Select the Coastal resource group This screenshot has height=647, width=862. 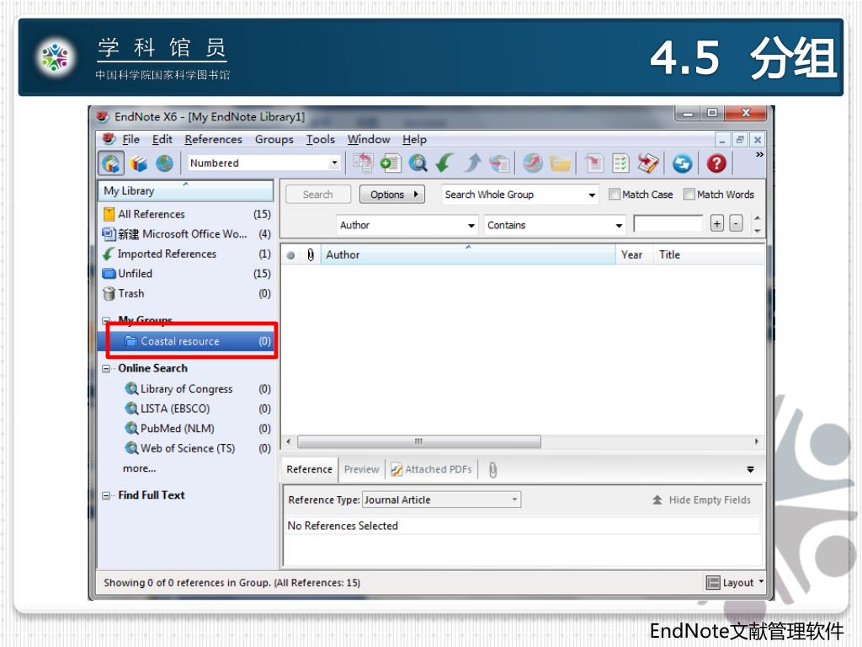(187, 341)
